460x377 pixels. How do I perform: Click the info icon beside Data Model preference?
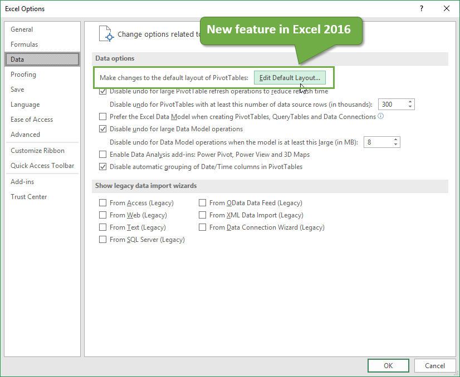tap(381, 116)
